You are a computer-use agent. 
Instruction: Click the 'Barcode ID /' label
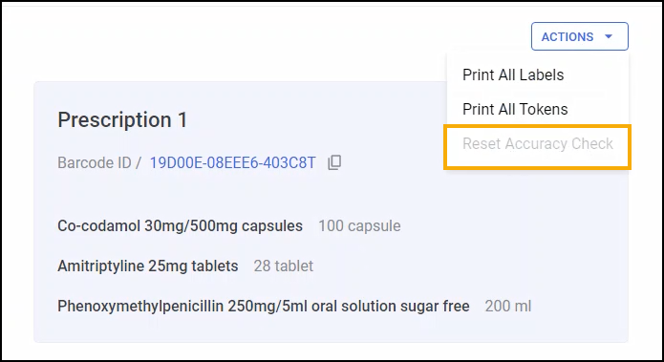99,162
